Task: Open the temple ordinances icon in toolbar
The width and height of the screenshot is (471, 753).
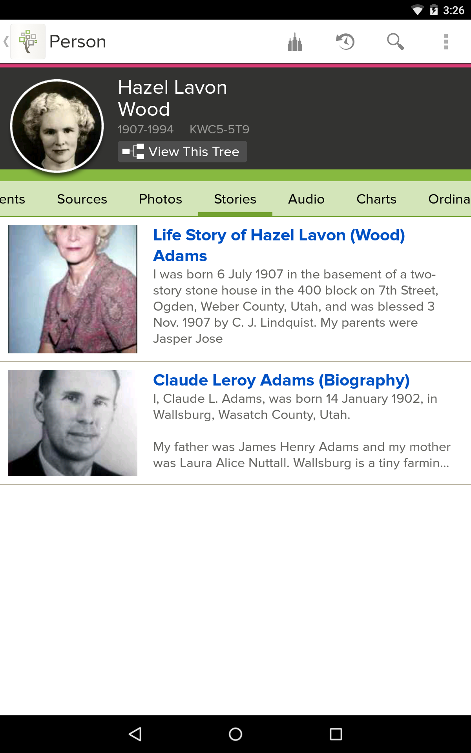Action: point(294,41)
